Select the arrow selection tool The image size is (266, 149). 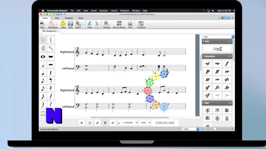43,40
